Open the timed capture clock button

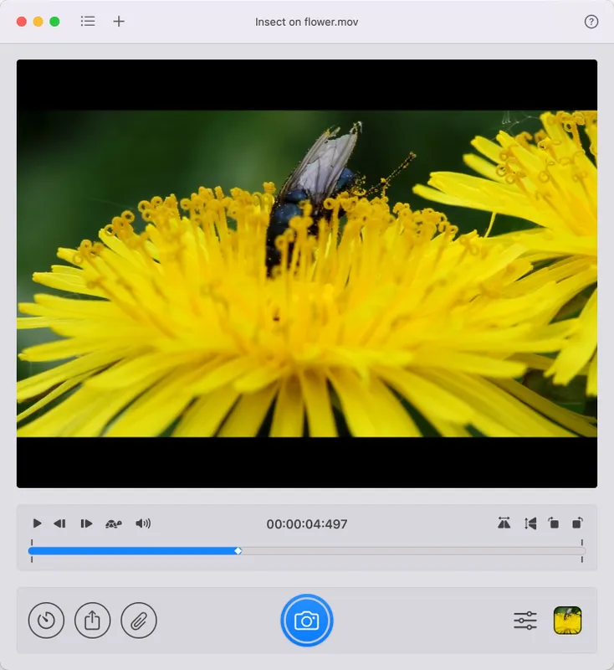point(46,620)
